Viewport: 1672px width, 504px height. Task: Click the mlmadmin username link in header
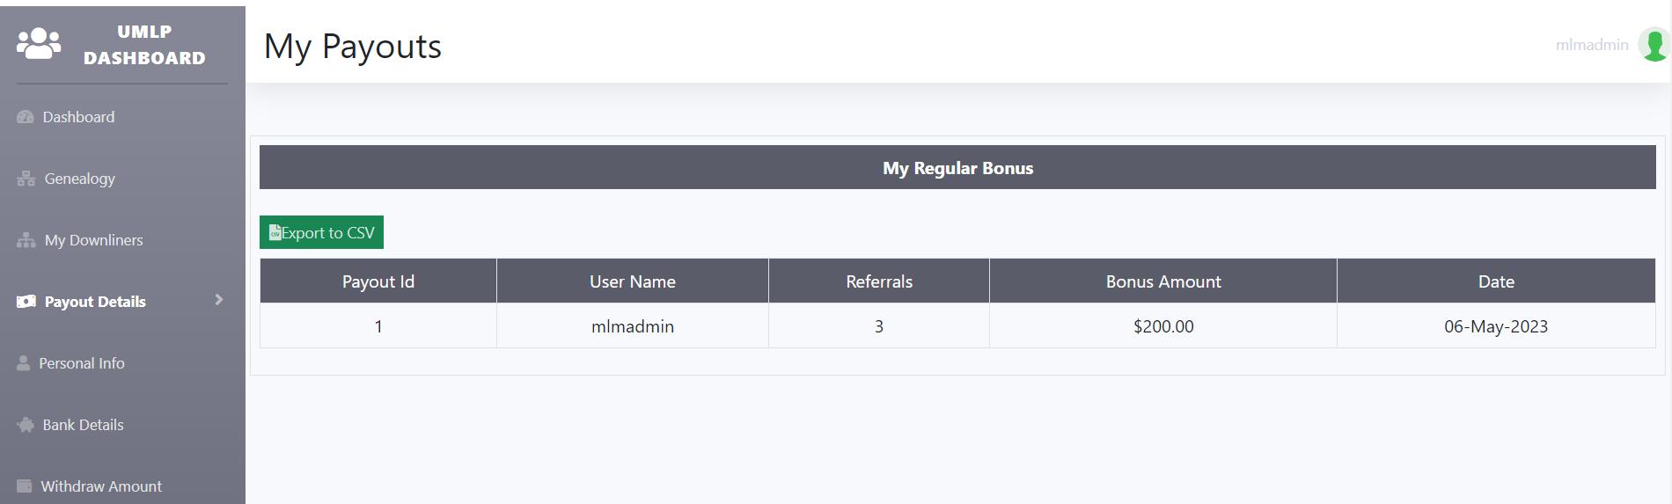click(1591, 45)
